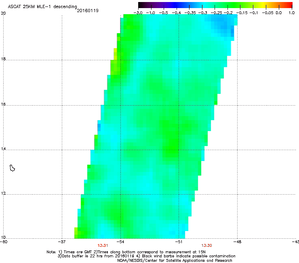Click the date label 20160119
299x263 pixels.
[x=88, y=11]
